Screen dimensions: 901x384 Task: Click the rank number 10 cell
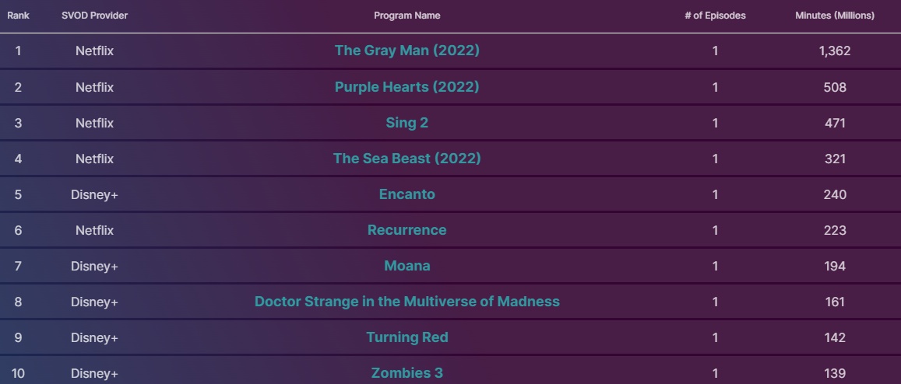tap(18, 374)
